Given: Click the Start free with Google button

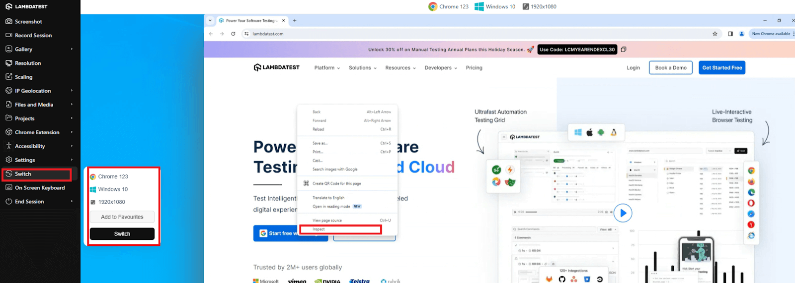Looking at the screenshot, I should tap(291, 233).
